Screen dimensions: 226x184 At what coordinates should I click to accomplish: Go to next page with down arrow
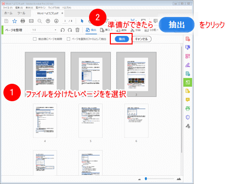56,21
